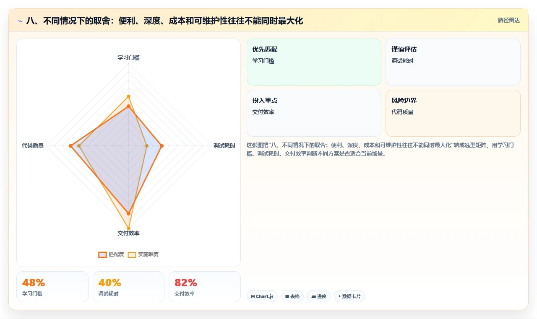Select the 82% stat card
Screen dimensions: 537x319
point(205,287)
